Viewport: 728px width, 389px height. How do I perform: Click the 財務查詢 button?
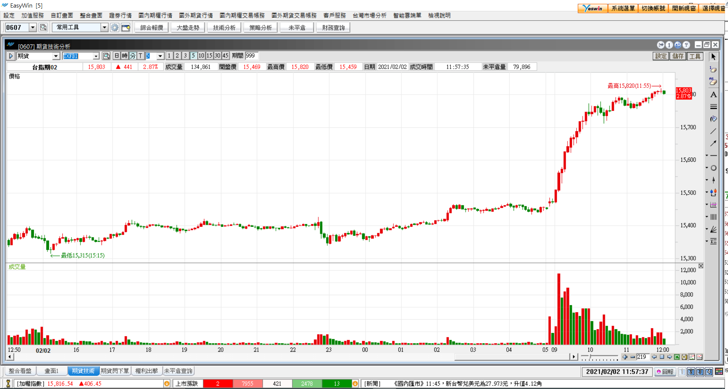point(333,28)
